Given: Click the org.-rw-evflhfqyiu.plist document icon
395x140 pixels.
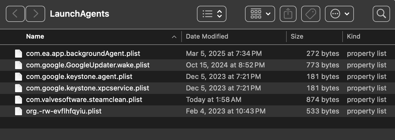Looking at the screenshot, I should coord(19,111).
